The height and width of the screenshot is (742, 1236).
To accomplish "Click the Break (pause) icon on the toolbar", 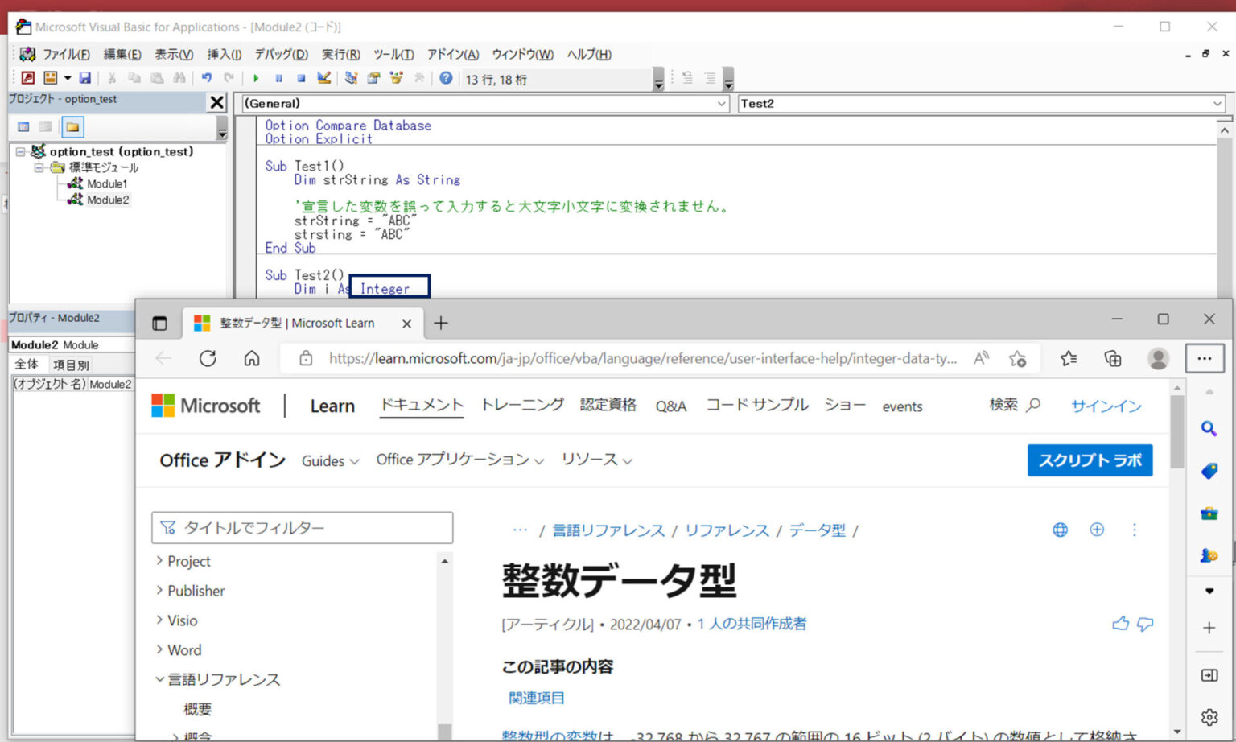I will (278, 78).
